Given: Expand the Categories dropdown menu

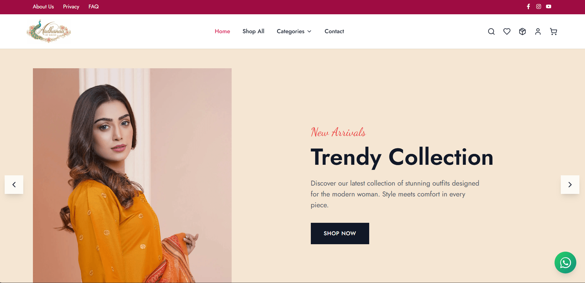Looking at the screenshot, I should 294,31.
